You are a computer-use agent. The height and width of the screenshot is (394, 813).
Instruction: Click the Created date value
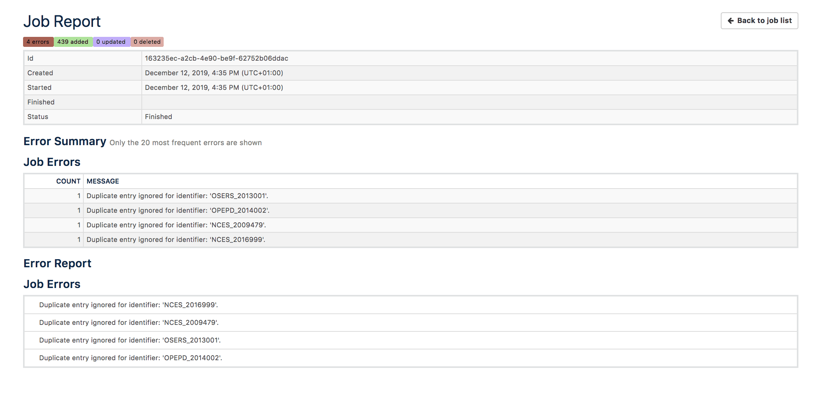coord(214,73)
